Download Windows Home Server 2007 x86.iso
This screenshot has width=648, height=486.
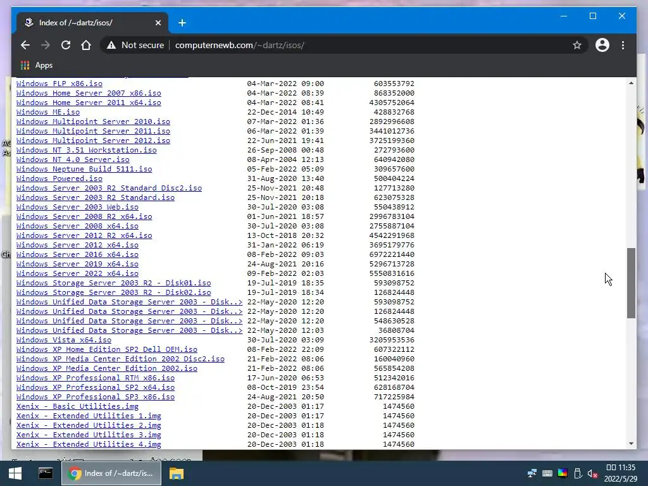pyautogui.click(x=89, y=93)
